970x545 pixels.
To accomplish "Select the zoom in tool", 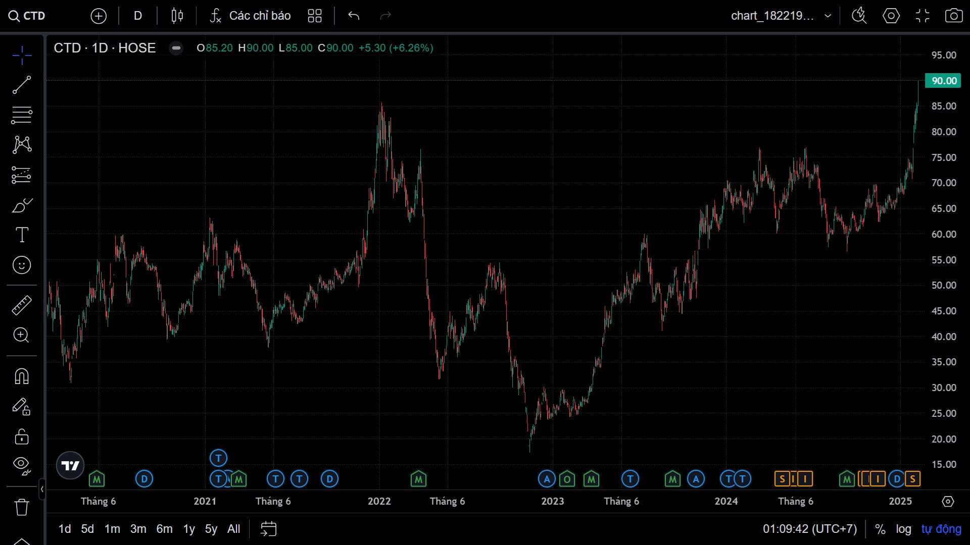I will click(x=22, y=335).
